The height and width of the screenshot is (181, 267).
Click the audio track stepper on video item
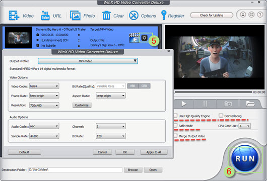79,40
